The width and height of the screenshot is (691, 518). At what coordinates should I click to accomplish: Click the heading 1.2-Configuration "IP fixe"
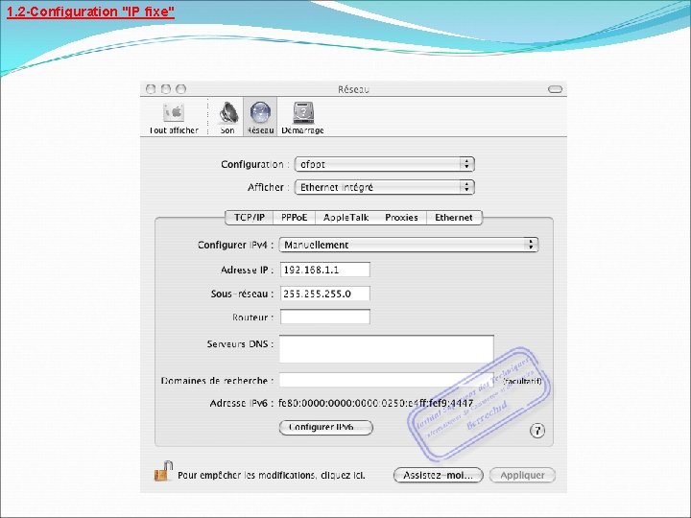click(90, 12)
